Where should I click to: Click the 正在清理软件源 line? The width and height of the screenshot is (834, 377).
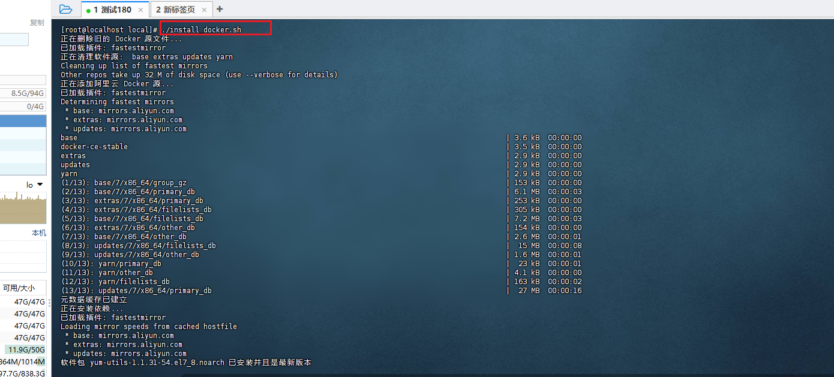click(146, 56)
